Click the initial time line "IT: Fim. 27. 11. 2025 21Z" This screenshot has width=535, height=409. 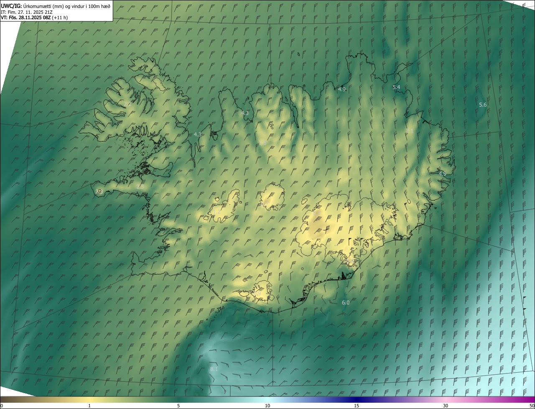click(27, 12)
